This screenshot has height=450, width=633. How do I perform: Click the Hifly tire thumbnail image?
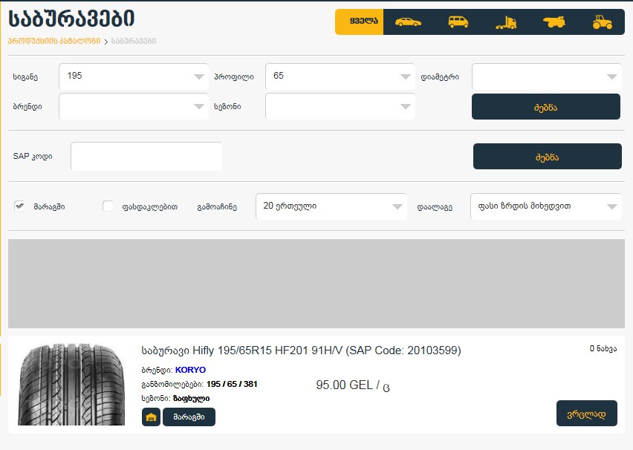[x=71, y=384]
